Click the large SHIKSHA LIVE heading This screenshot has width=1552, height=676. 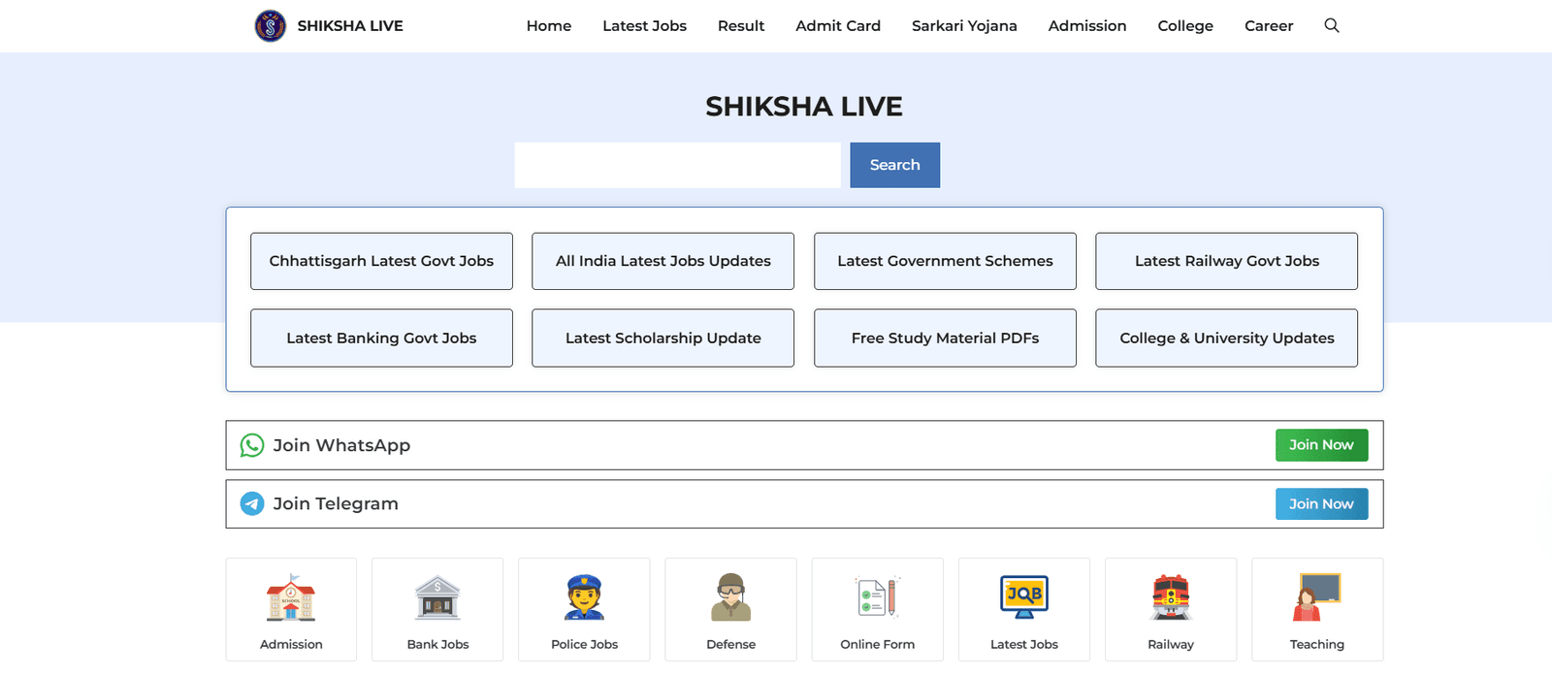(x=804, y=107)
